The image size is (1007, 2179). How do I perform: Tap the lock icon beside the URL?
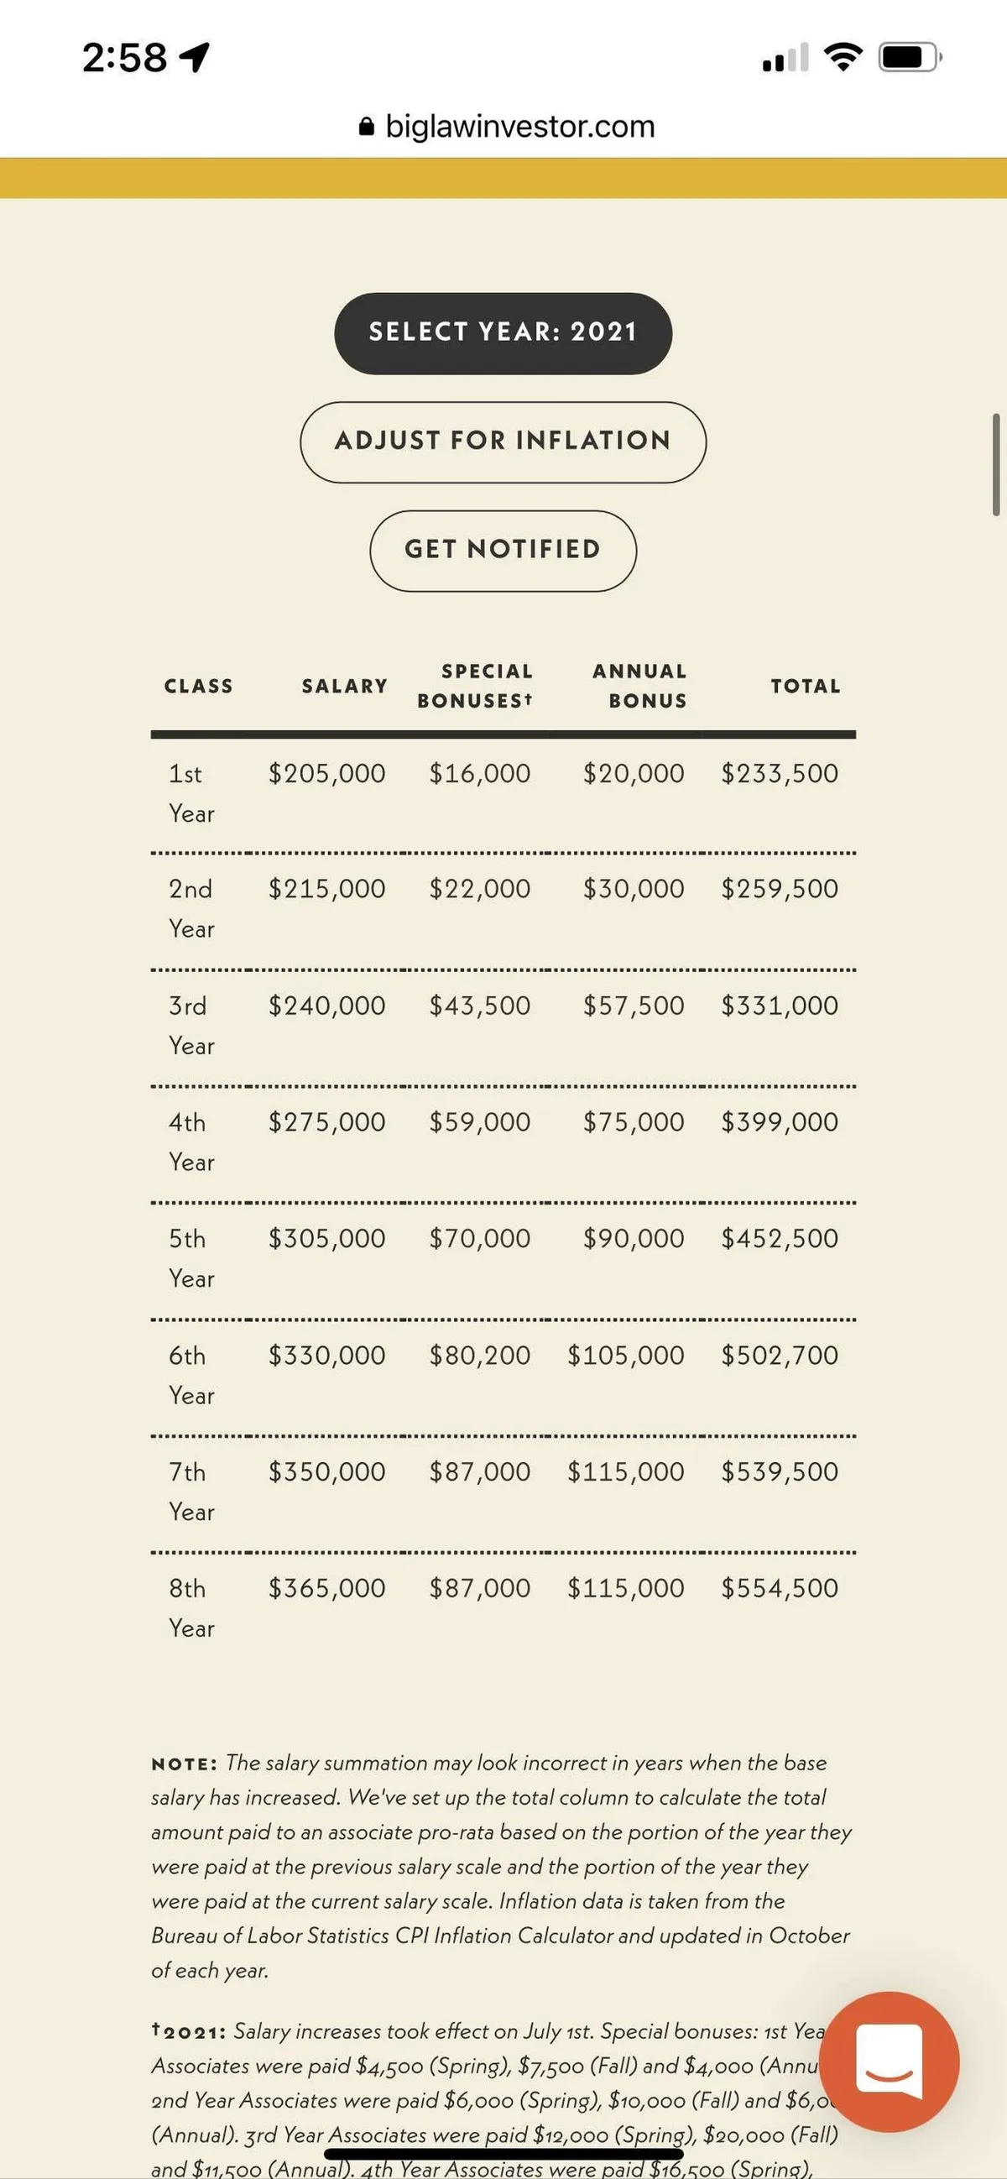(366, 127)
